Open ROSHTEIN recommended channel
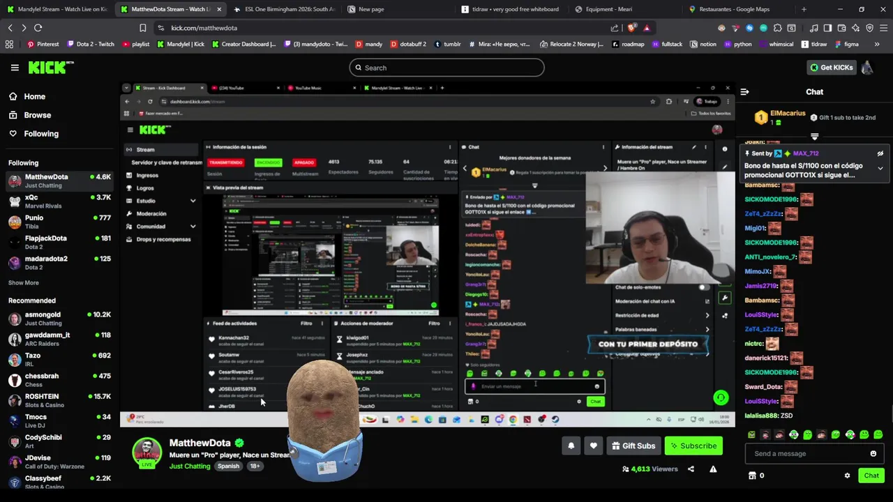Screen dimensions: 893x502 (59, 400)
